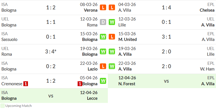Open the M. United 3:1 A. Villa score
The height and width of the screenshot is (110, 216).
click(x=166, y=37)
